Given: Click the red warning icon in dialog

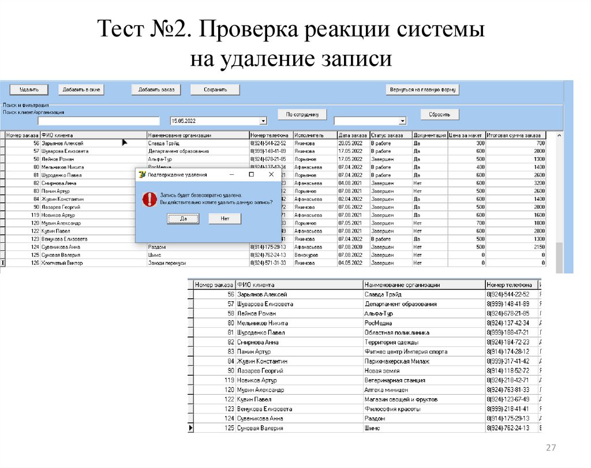Looking at the screenshot, I should (149, 199).
